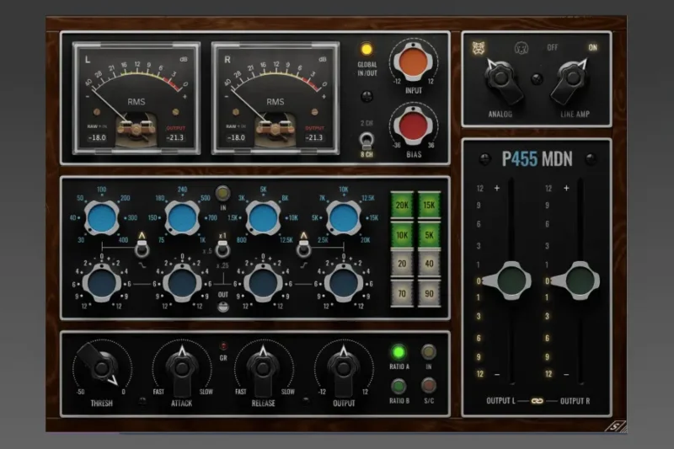Engage the 5K low-pass filter button
The image size is (674, 449).
tap(429, 235)
